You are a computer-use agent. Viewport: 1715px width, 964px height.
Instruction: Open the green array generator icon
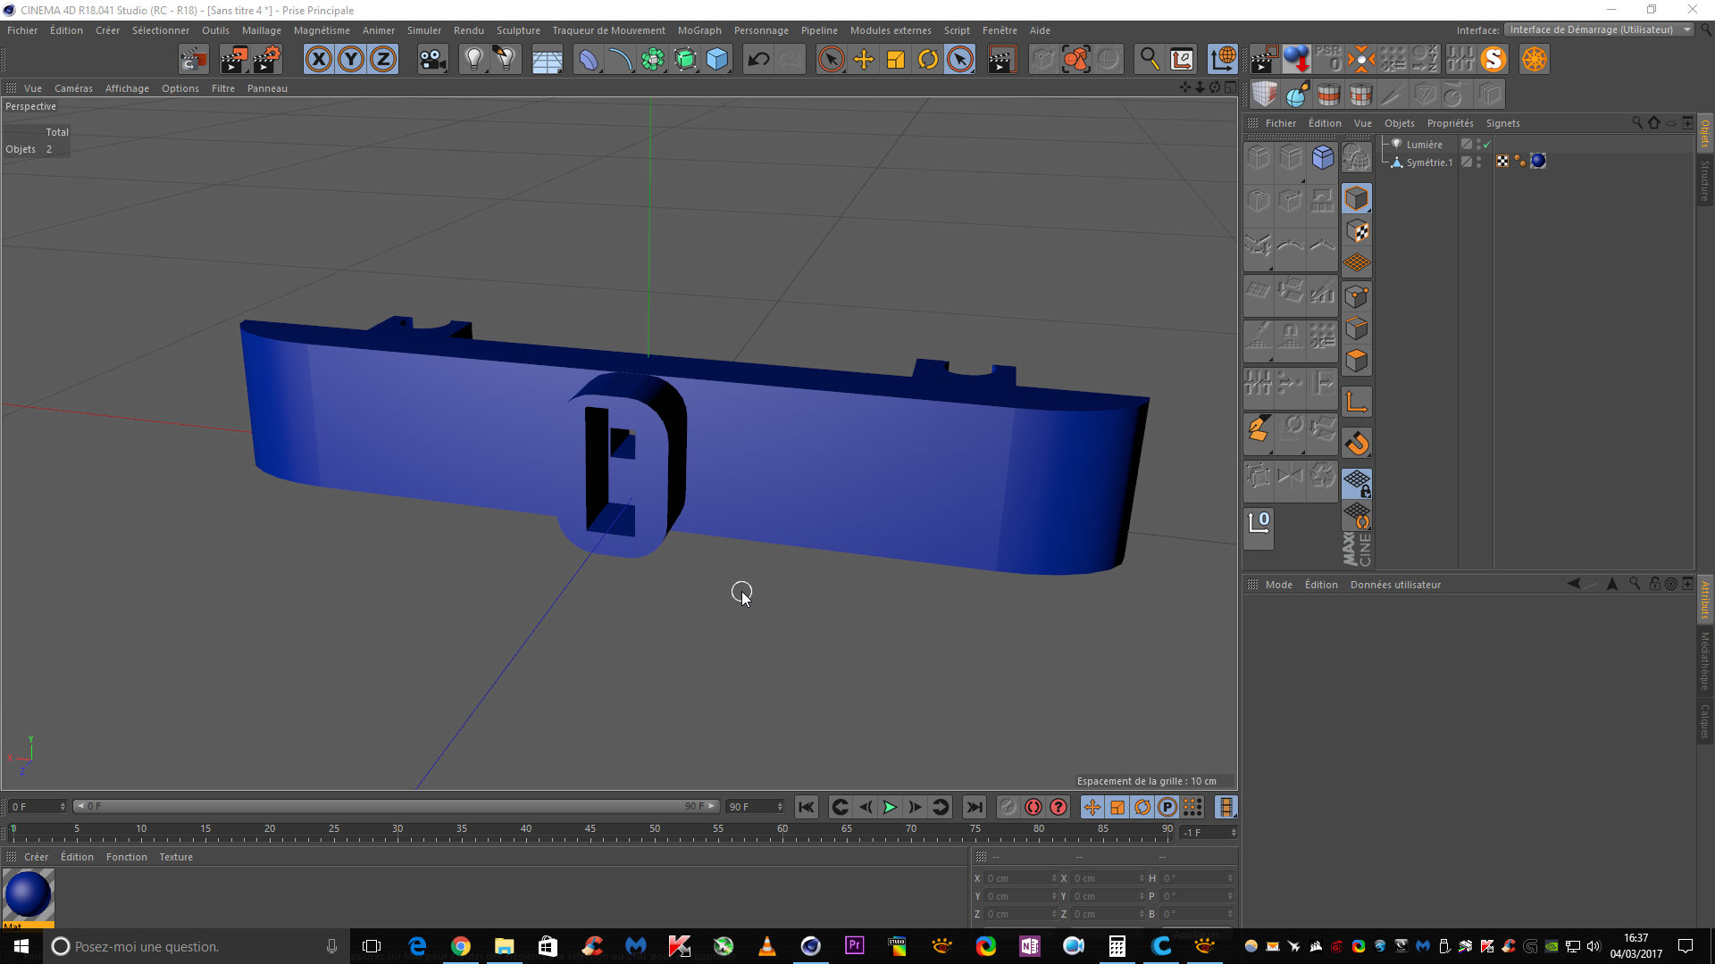[653, 60]
